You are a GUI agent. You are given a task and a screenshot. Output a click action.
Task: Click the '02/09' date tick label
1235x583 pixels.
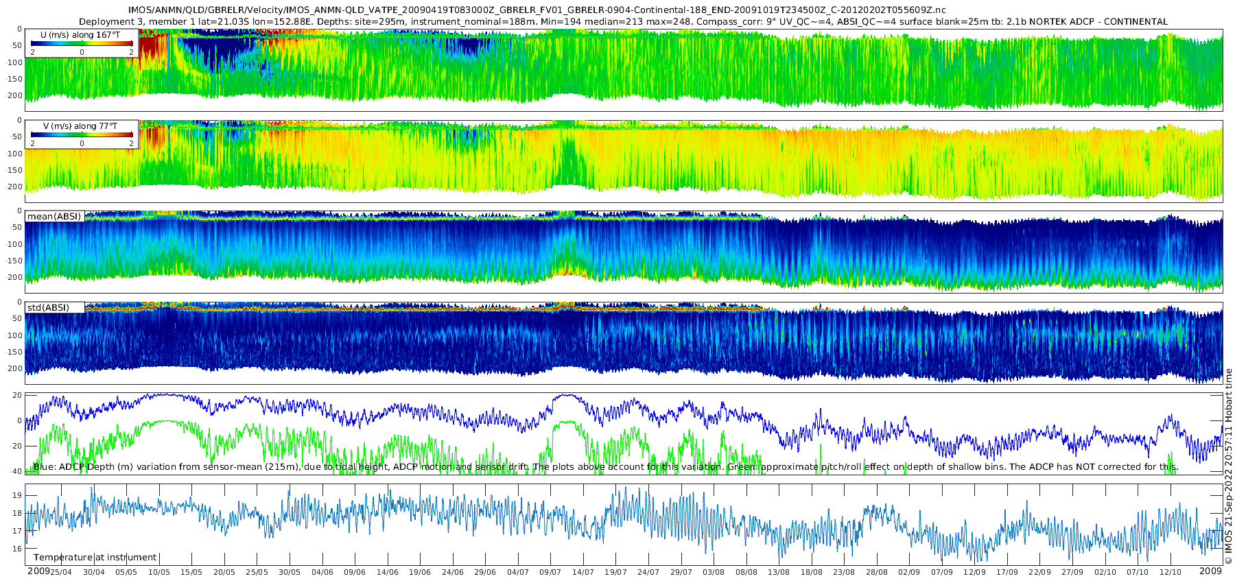point(909,572)
